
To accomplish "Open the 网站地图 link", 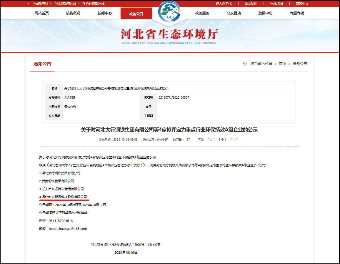I will 276,4.
